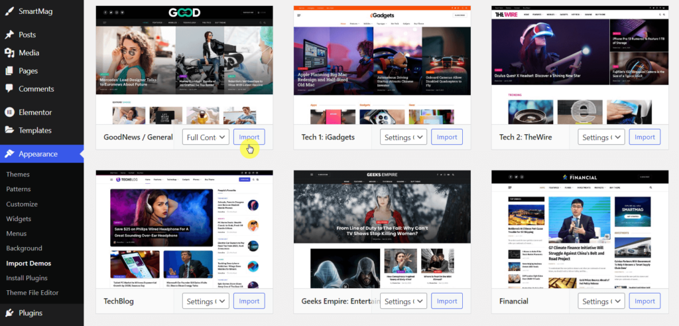Click the 'TechBlog' demo title

click(x=119, y=301)
